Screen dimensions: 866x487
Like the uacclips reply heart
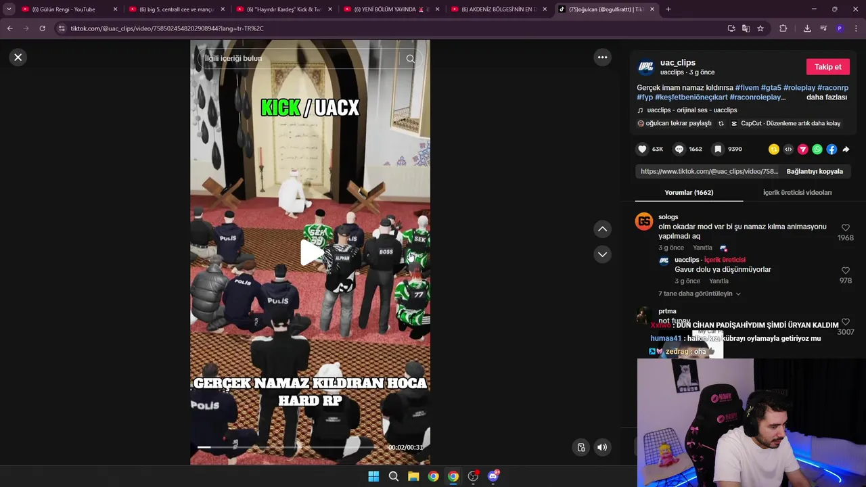(845, 271)
